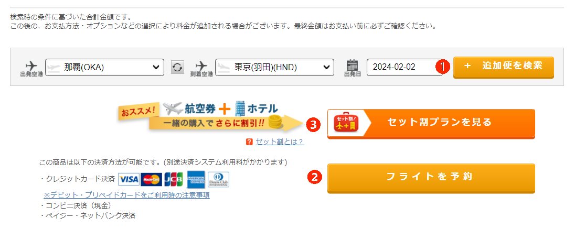Viewport: 575px width, 228px height.
Task: Click the VISA card logo
Action: [x=129, y=179]
